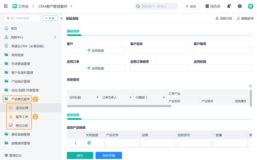Open the help question mark icon
Image resolution: width=257 pixels, height=160 pixels.
pos(240,6)
